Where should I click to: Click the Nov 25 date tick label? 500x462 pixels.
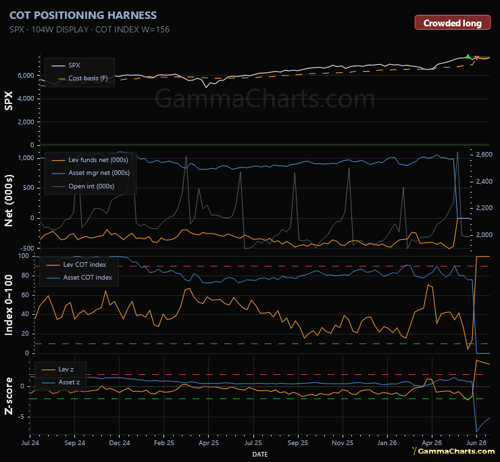click(343, 443)
